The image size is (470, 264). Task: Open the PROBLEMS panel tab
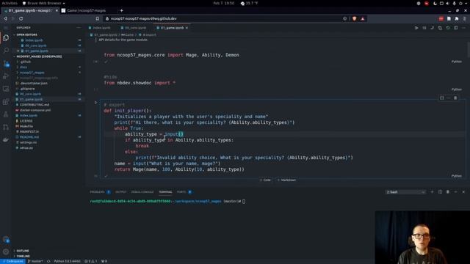pos(97,192)
